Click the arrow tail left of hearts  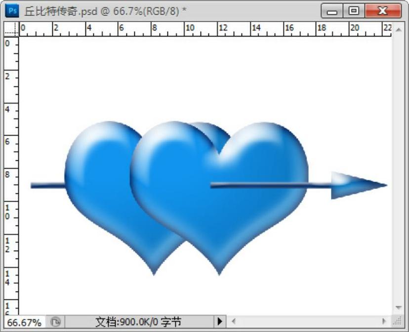coord(47,185)
